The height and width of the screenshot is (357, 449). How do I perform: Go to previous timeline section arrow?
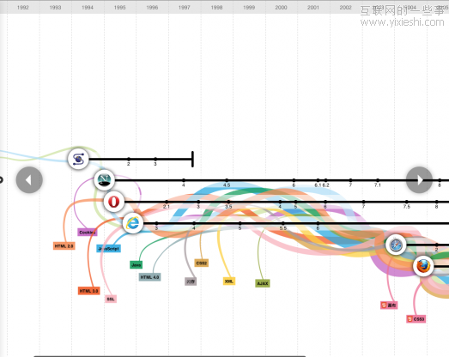[x=29, y=180]
